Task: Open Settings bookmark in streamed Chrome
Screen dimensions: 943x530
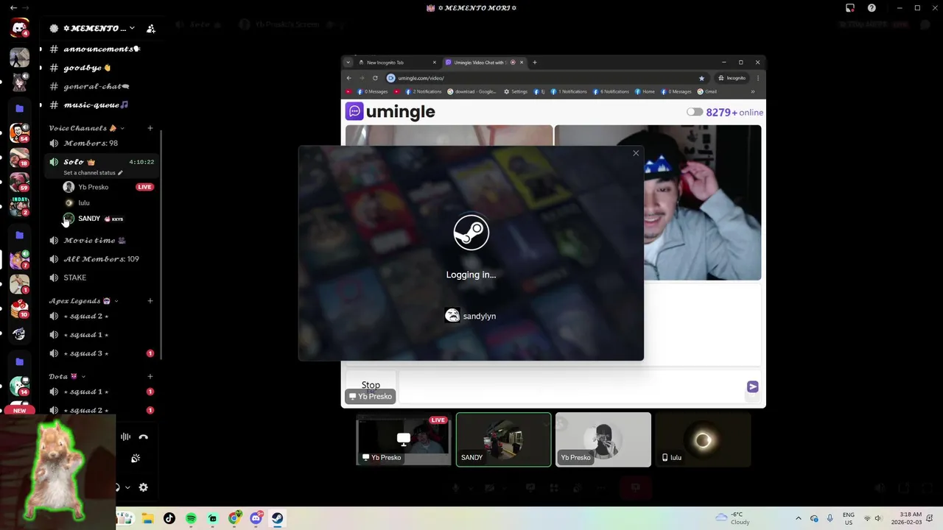Action: (x=516, y=92)
